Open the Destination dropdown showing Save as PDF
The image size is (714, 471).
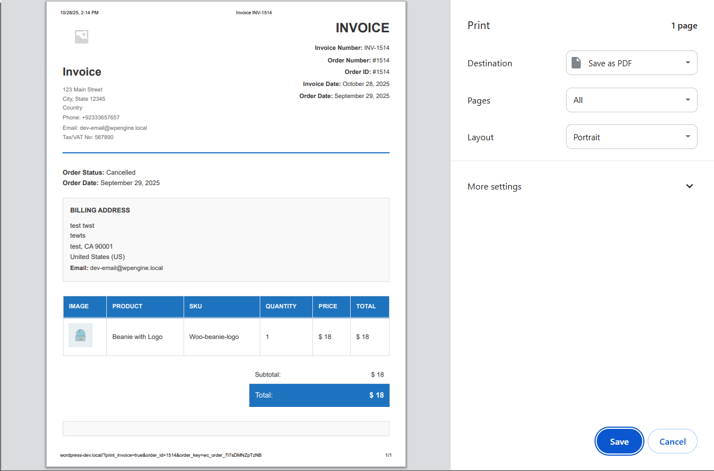coord(631,63)
